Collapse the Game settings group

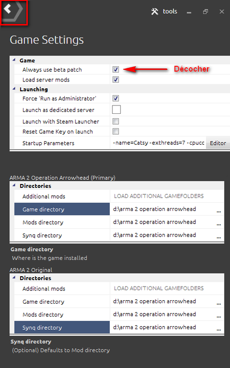[14, 60]
